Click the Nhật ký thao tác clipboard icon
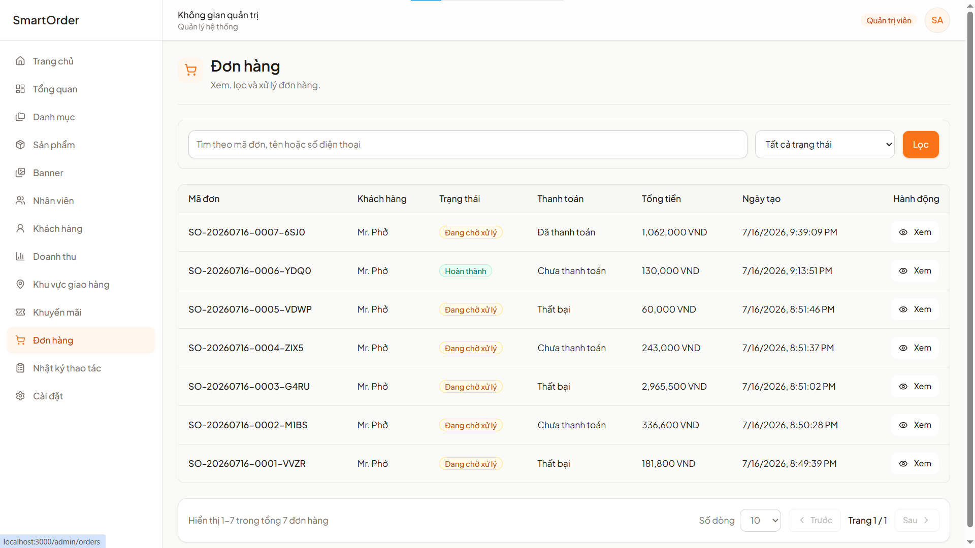Viewport: 975px width, 548px height. 20,368
